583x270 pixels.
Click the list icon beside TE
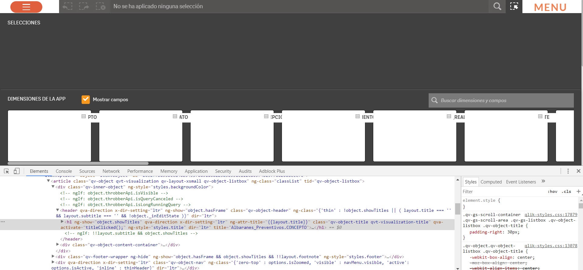point(540,116)
